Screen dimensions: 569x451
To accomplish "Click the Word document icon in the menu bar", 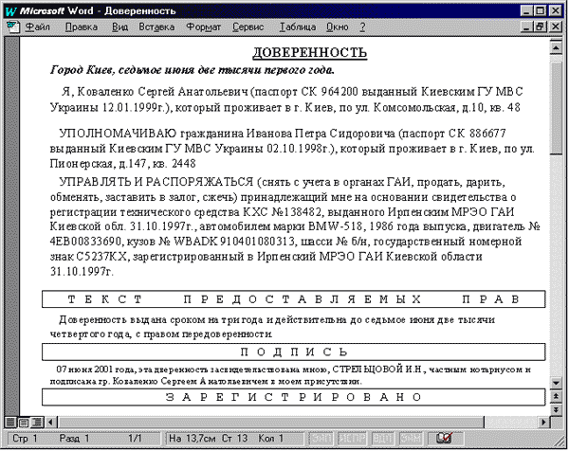I will tap(13, 27).
